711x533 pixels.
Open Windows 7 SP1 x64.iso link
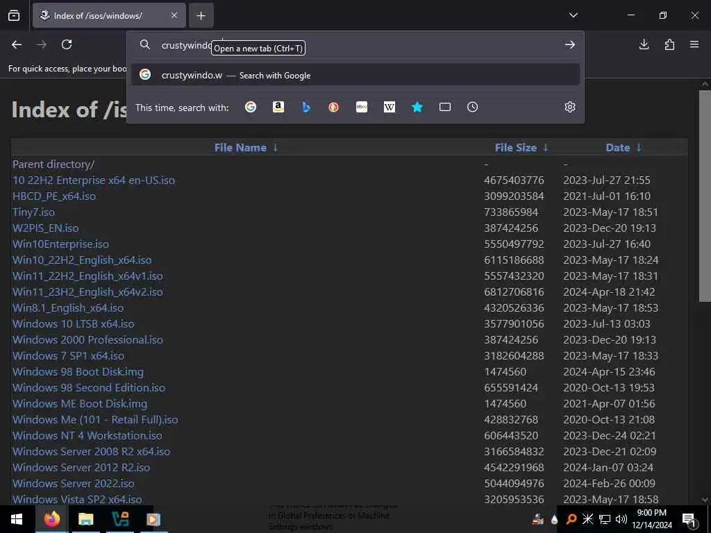68,355
